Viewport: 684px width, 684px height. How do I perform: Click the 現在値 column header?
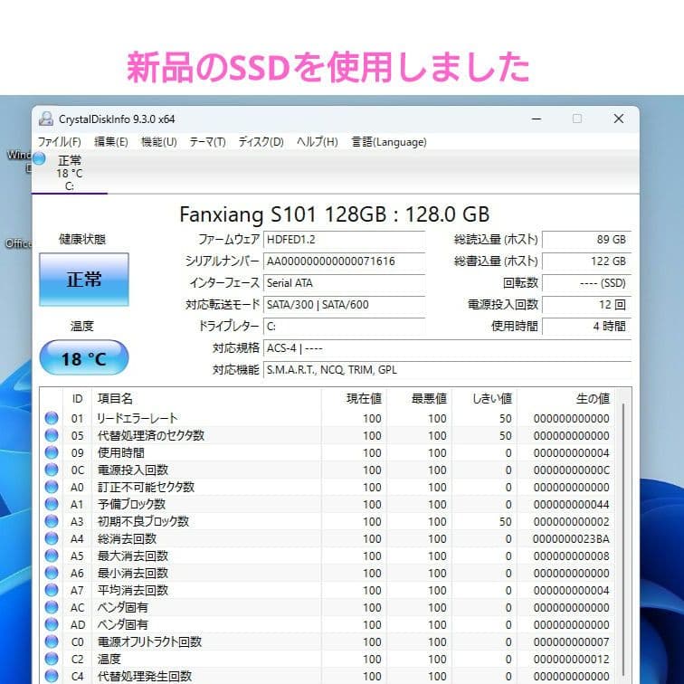(354, 398)
